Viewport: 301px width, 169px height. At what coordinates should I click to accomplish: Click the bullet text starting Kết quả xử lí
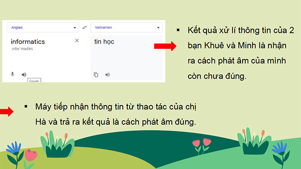pyautogui.click(x=241, y=53)
